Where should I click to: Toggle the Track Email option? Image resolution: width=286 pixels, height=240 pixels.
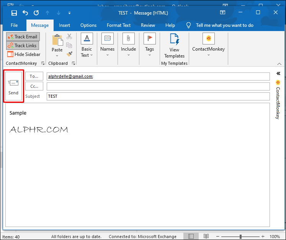pos(23,37)
